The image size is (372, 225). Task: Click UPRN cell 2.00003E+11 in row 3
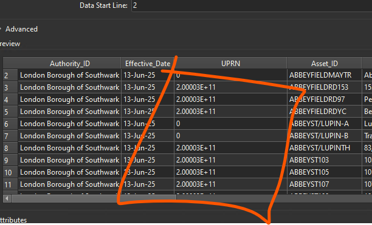tap(230, 87)
